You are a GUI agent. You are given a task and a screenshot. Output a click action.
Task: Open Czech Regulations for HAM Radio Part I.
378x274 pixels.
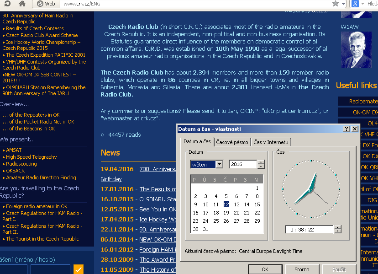42,216
